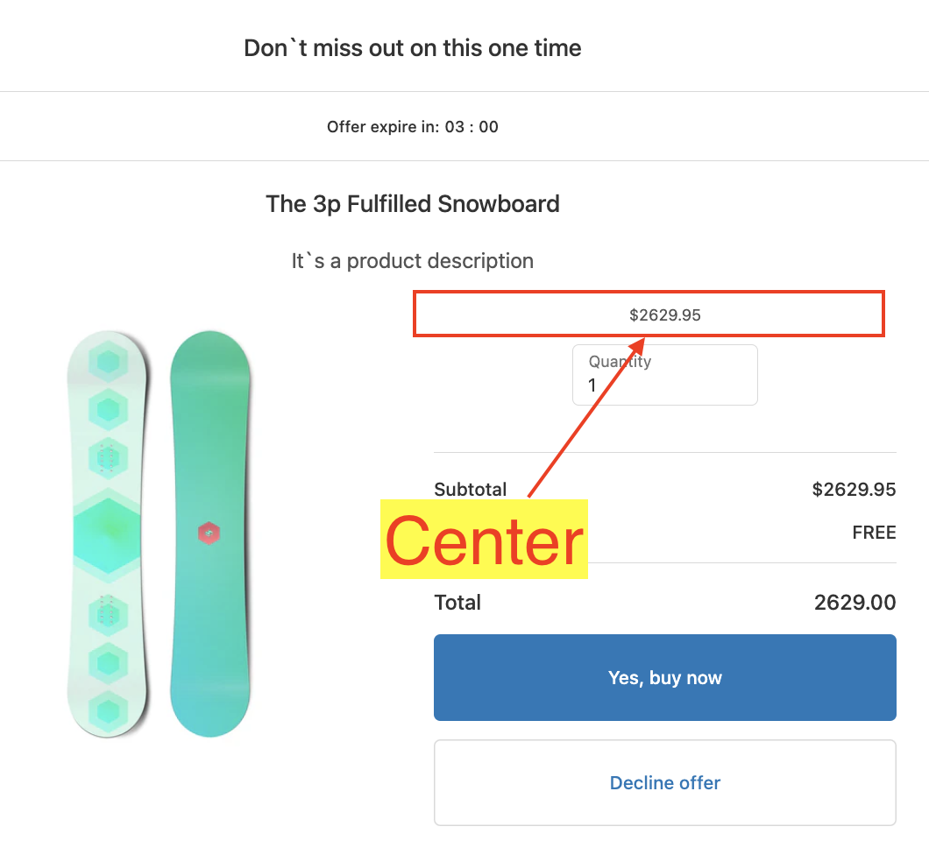Viewport: 929px width, 862px height.
Task: Click the offer expiry countdown timer
Action: tap(472, 127)
